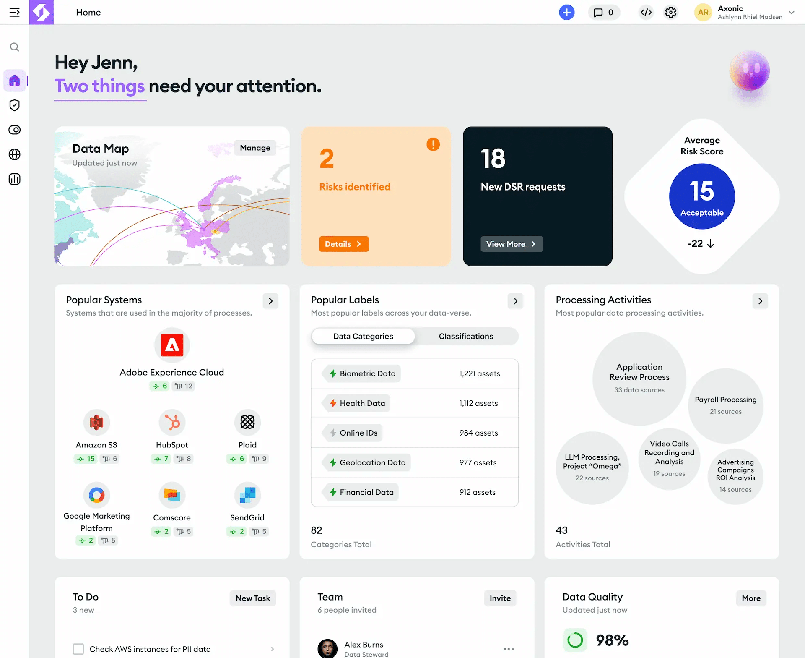Screen dimensions: 805x658
Task: Open the globe section from the sidebar
Action: [15, 154]
